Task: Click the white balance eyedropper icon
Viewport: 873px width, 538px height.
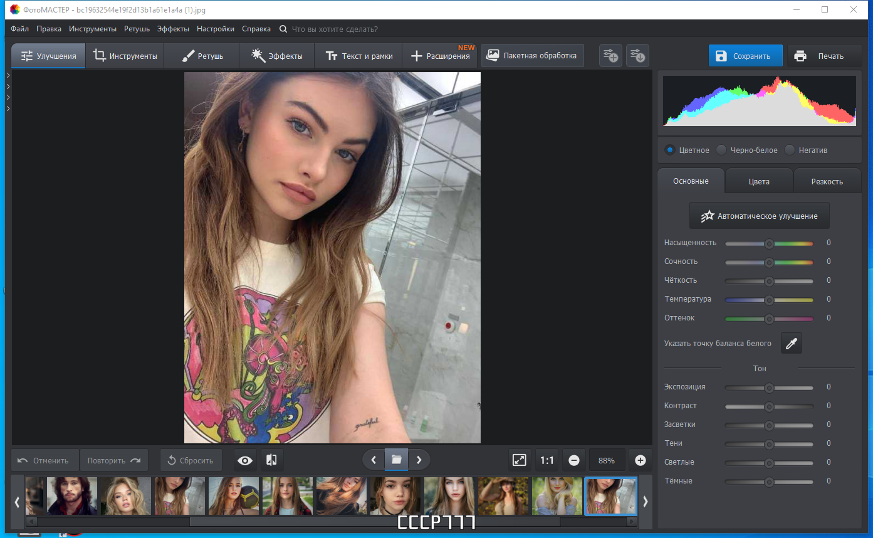Action: tap(792, 343)
